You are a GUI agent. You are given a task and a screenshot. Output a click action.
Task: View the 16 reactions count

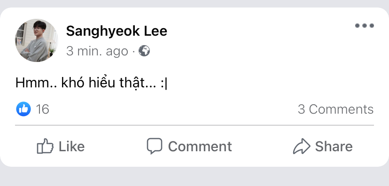coord(43,109)
